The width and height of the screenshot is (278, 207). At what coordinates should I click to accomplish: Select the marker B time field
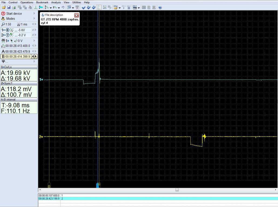16,56
